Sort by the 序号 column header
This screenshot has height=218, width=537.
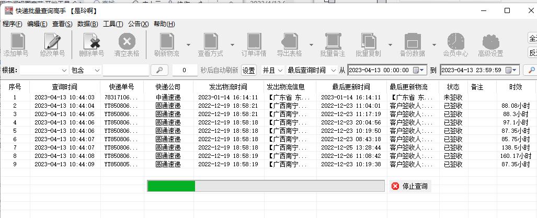(15, 87)
